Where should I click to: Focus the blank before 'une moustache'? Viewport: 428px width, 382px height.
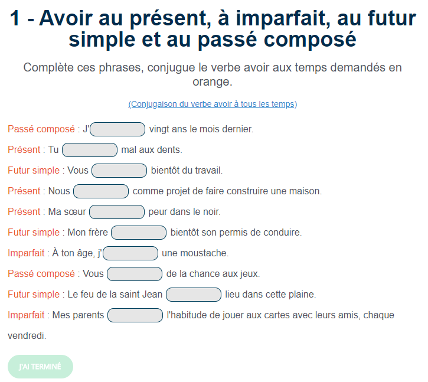click(x=130, y=253)
